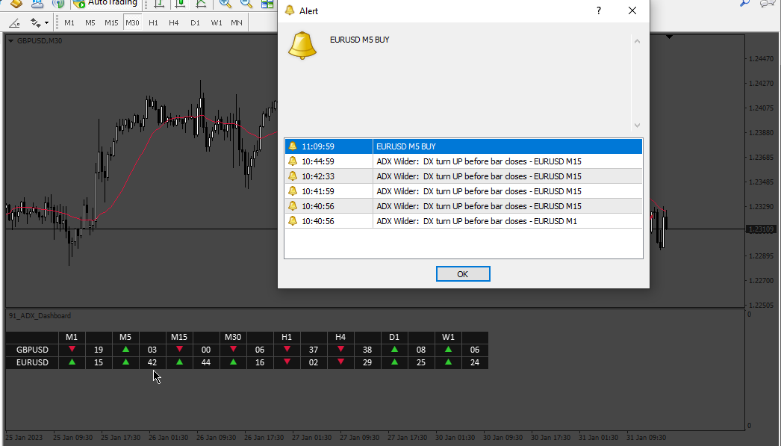This screenshot has width=781, height=446.
Task: Click EURUSD M15 green up arrow
Action: click(179, 362)
